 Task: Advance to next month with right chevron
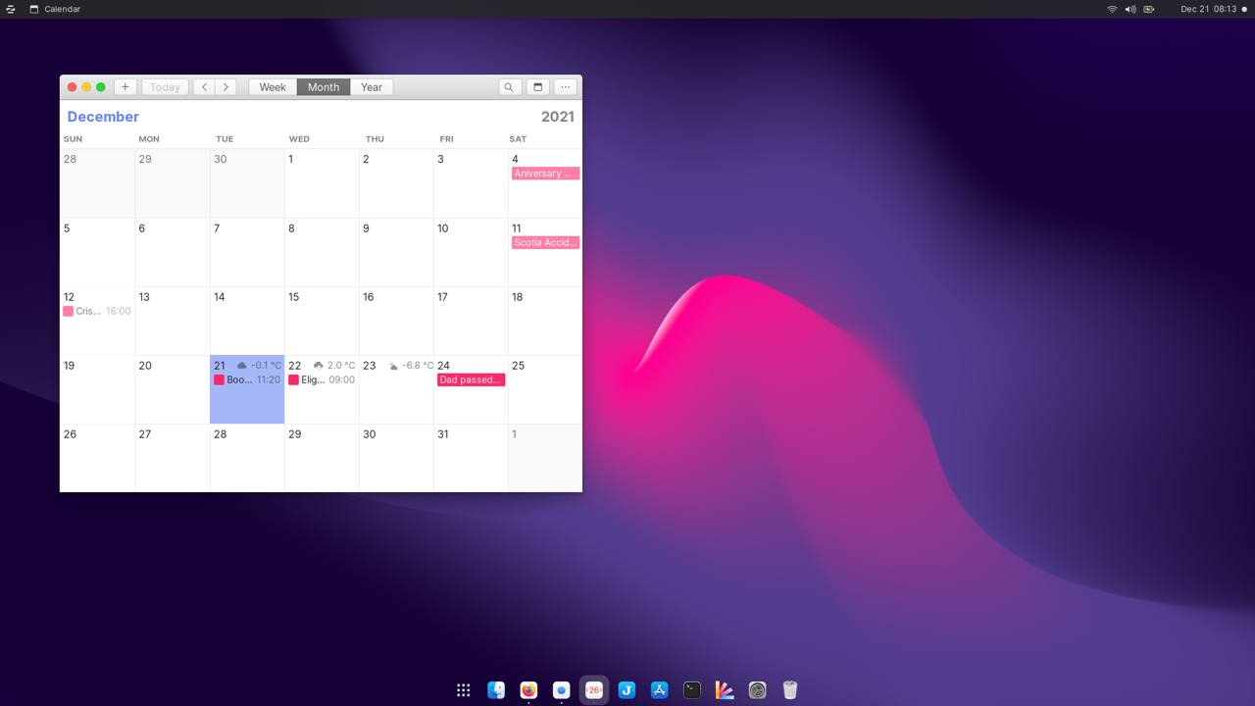[226, 87]
